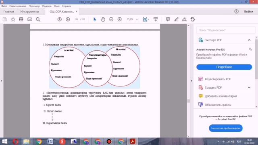Go to previous page arrow
The width and height of the screenshot is (258, 145).
(60, 19)
